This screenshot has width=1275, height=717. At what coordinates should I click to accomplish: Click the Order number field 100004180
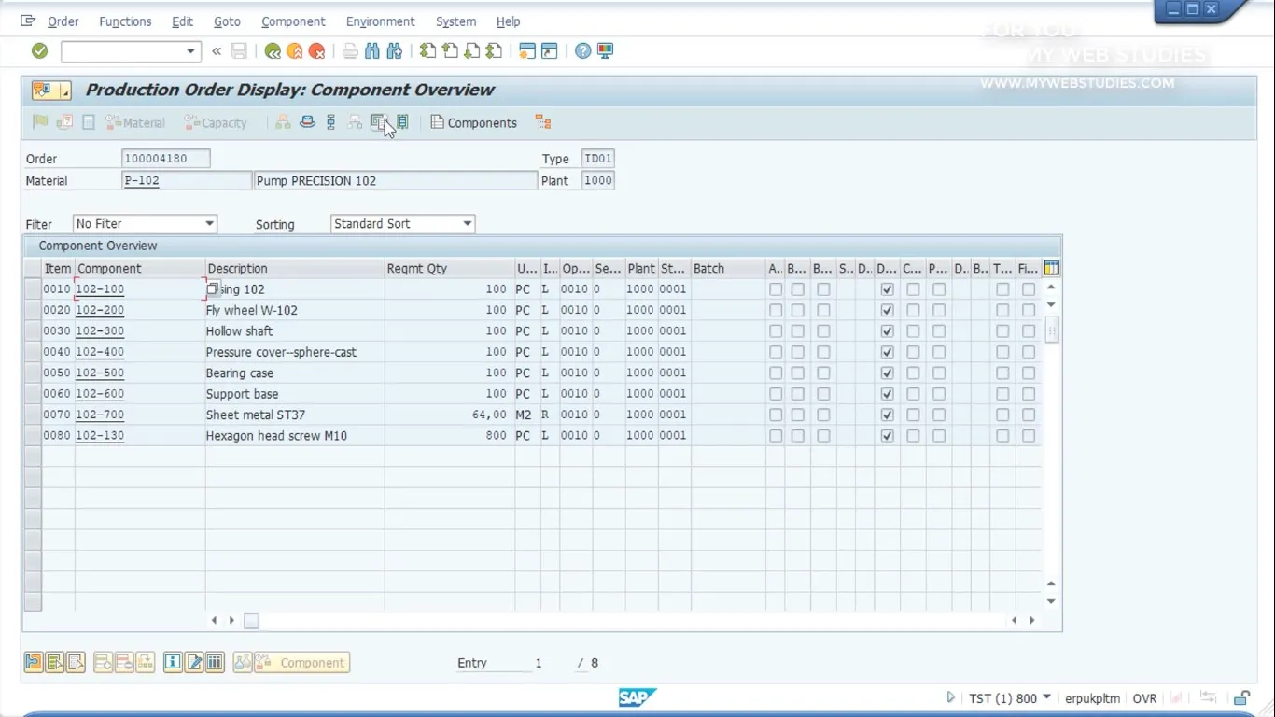(166, 159)
